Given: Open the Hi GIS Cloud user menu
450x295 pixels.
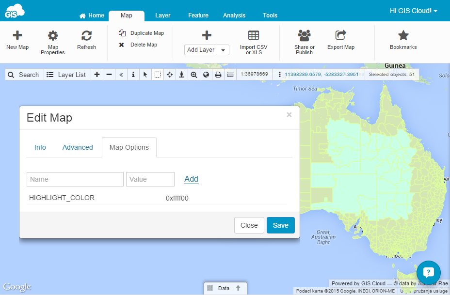Looking at the screenshot, I should click(413, 11).
